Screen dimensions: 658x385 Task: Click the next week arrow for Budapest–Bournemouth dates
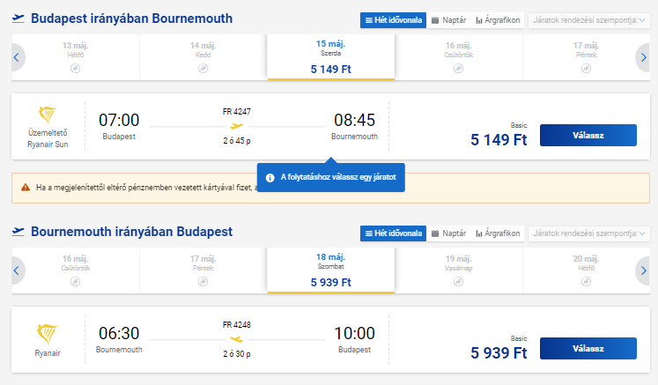[643, 57]
